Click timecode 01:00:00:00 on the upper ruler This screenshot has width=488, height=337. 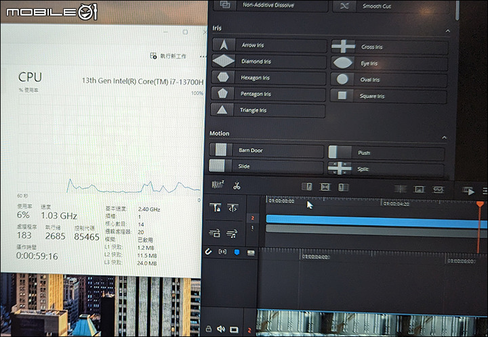click(x=281, y=201)
